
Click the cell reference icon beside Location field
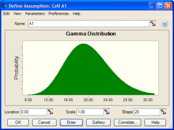pos(50,112)
